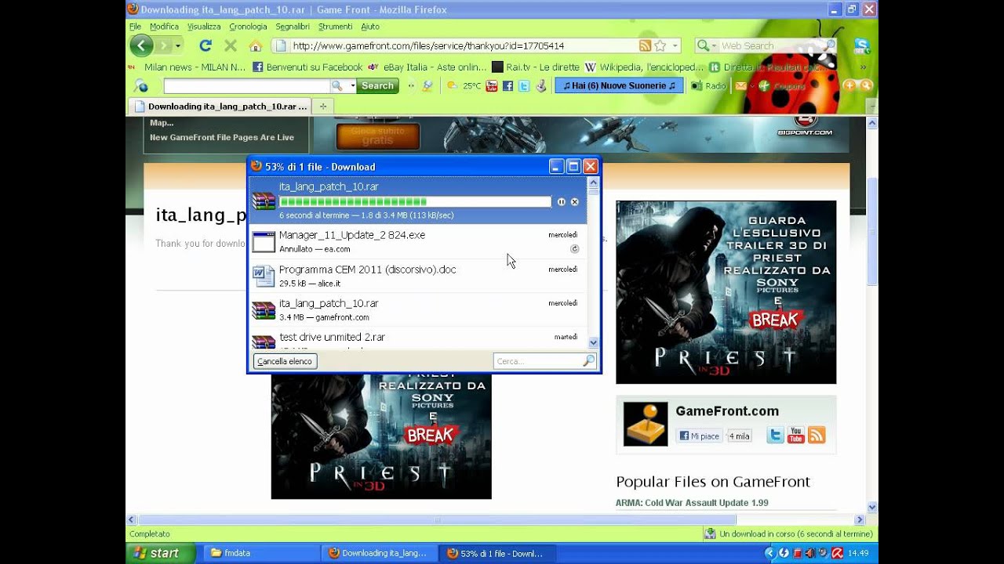Switch to Downloading ita_lang_patch_10.rar tab
The height and width of the screenshot is (564, 1004).
click(x=221, y=107)
